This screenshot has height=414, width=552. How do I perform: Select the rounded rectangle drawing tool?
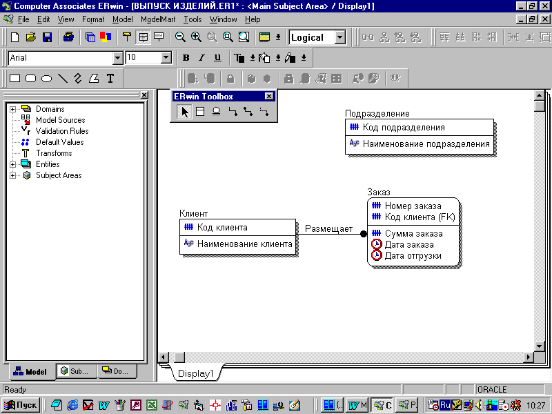pyautogui.click(x=31, y=79)
